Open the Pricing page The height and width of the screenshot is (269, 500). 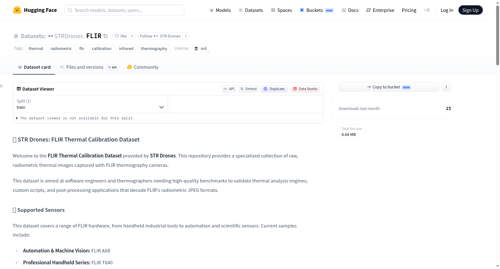[409, 10]
